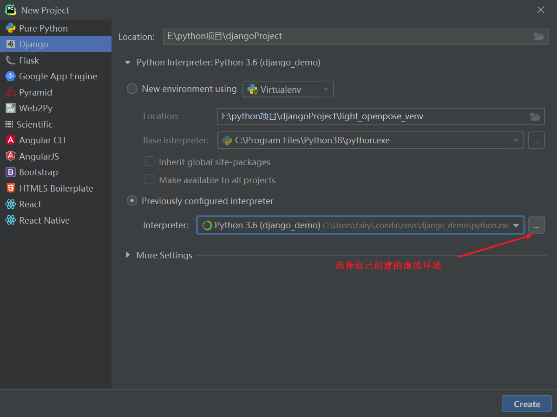This screenshot has width=557, height=417.
Task: Collapse the Python Interpreter section
Action: pyautogui.click(x=128, y=63)
